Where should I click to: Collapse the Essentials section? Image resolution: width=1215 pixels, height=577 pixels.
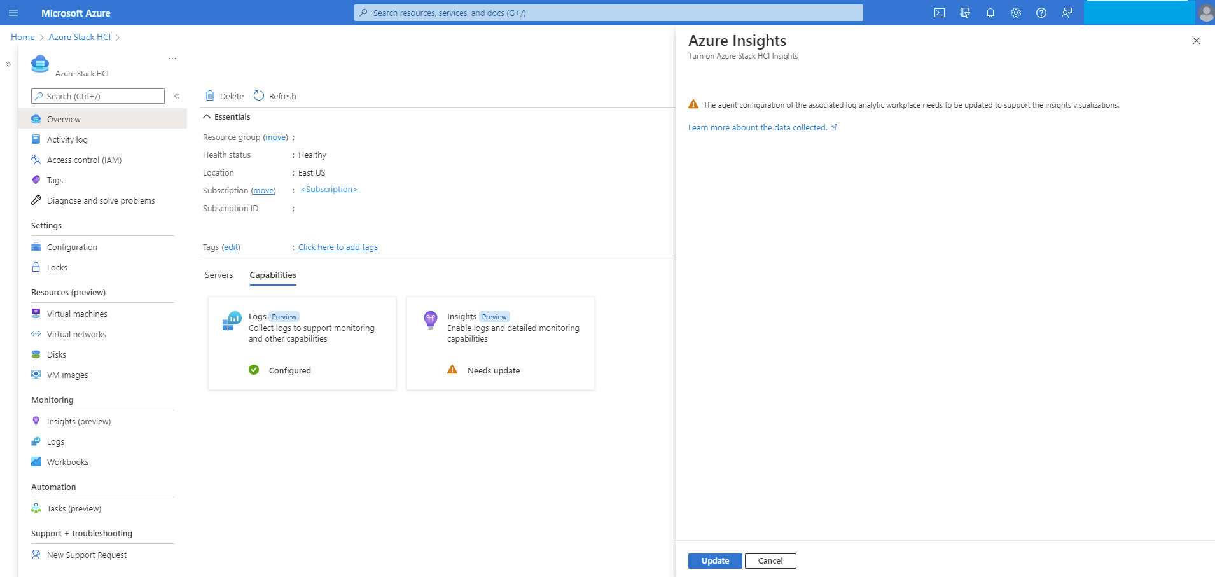pos(207,117)
